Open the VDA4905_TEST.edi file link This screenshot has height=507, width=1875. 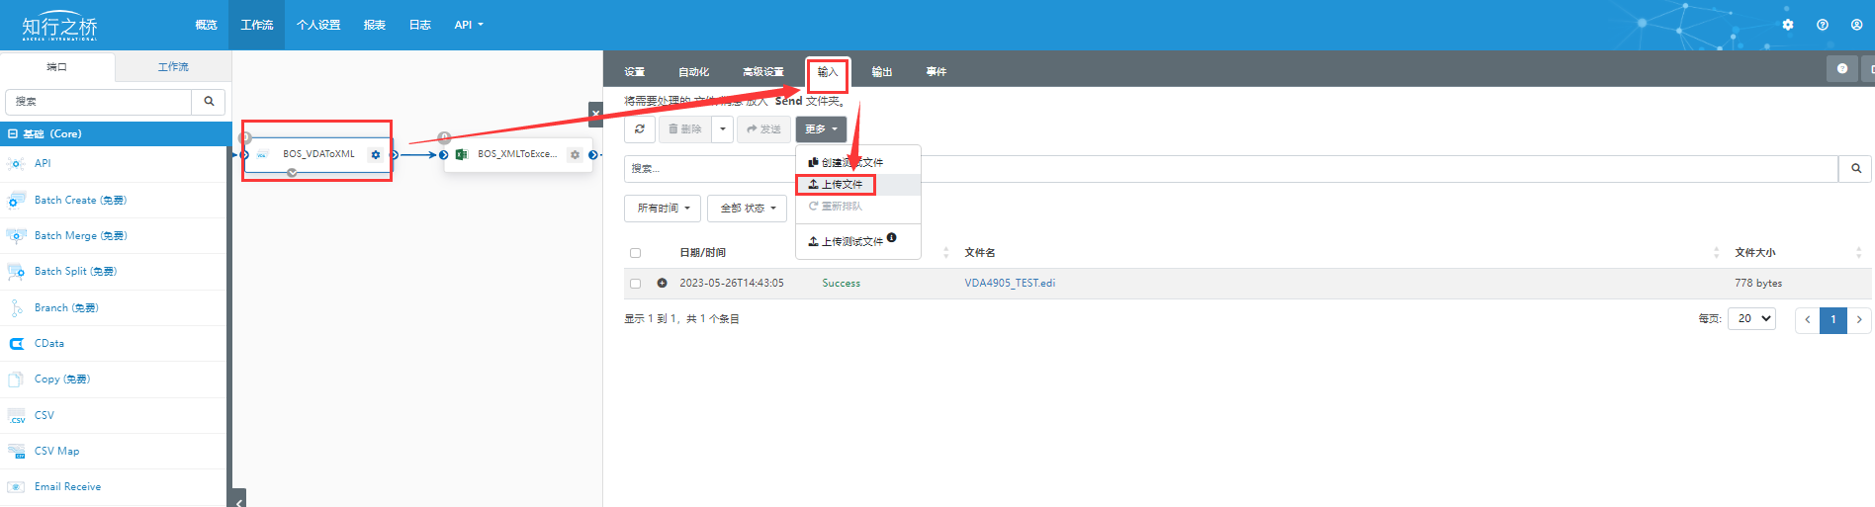[1010, 284]
